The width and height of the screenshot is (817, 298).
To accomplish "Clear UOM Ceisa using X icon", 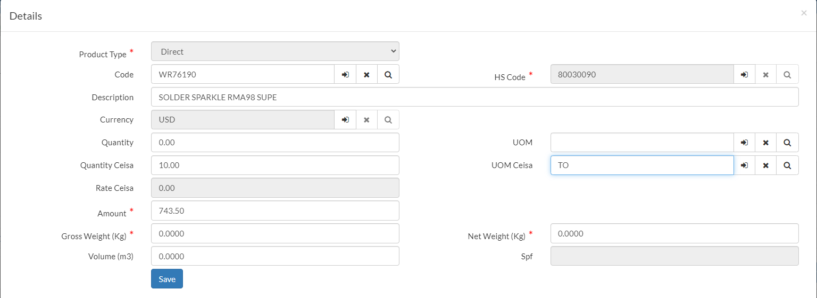I will pyautogui.click(x=765, y=165).
